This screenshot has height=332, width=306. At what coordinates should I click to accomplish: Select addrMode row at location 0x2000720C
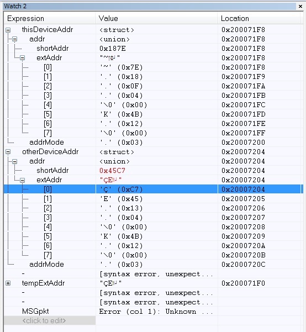coord(152,265)
